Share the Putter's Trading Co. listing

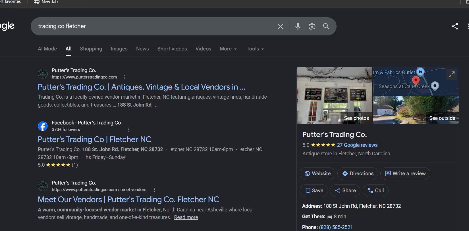[x=345, y=190]
